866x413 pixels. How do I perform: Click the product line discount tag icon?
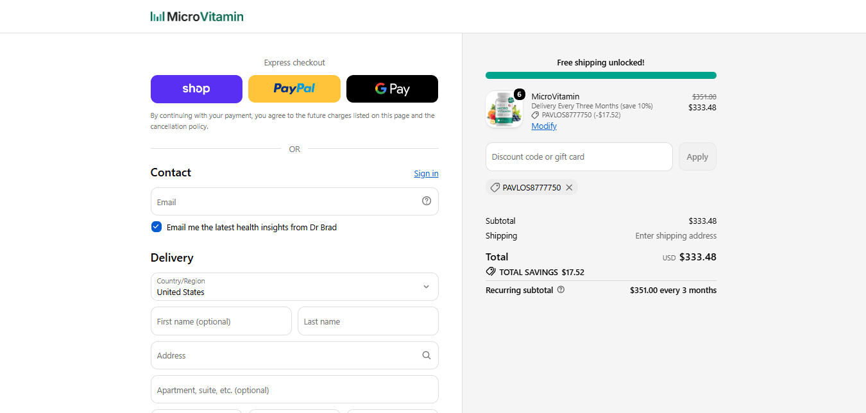pos(536,115)
